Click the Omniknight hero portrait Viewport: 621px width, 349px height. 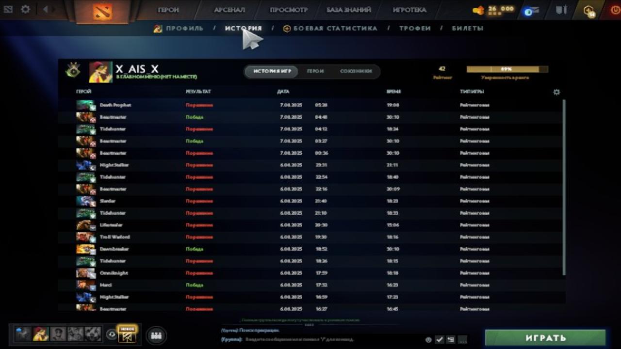86,273
